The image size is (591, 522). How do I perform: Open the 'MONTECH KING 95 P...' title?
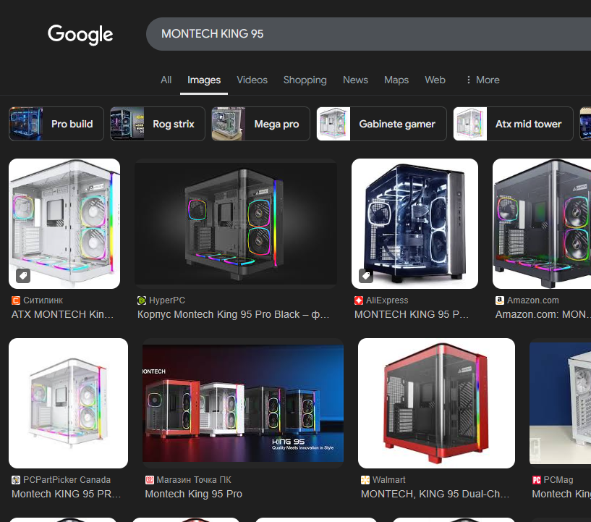coord(412,314)
